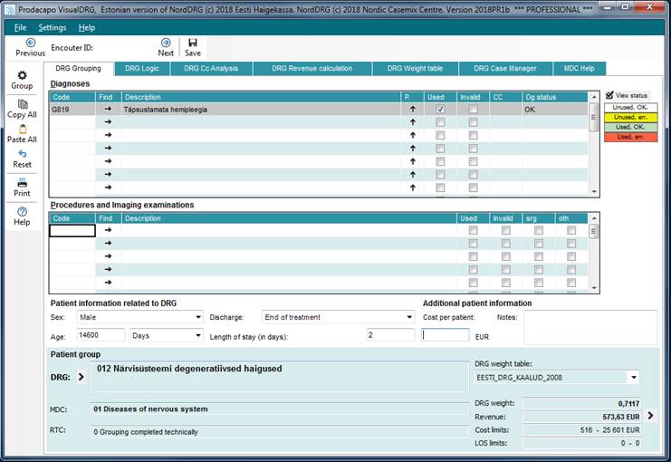Screen dimensions: 671x462
Task: Click the Copy All sidebar icon
Action: [x=22, y=105]
